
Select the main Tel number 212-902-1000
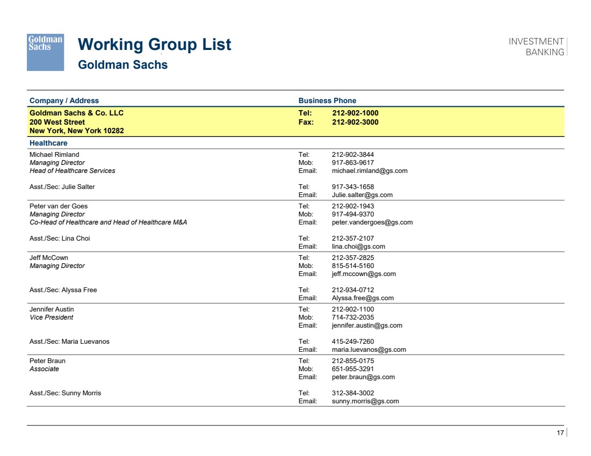355,113
